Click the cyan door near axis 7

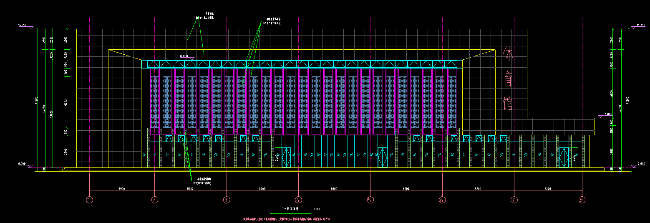(564, 157)
